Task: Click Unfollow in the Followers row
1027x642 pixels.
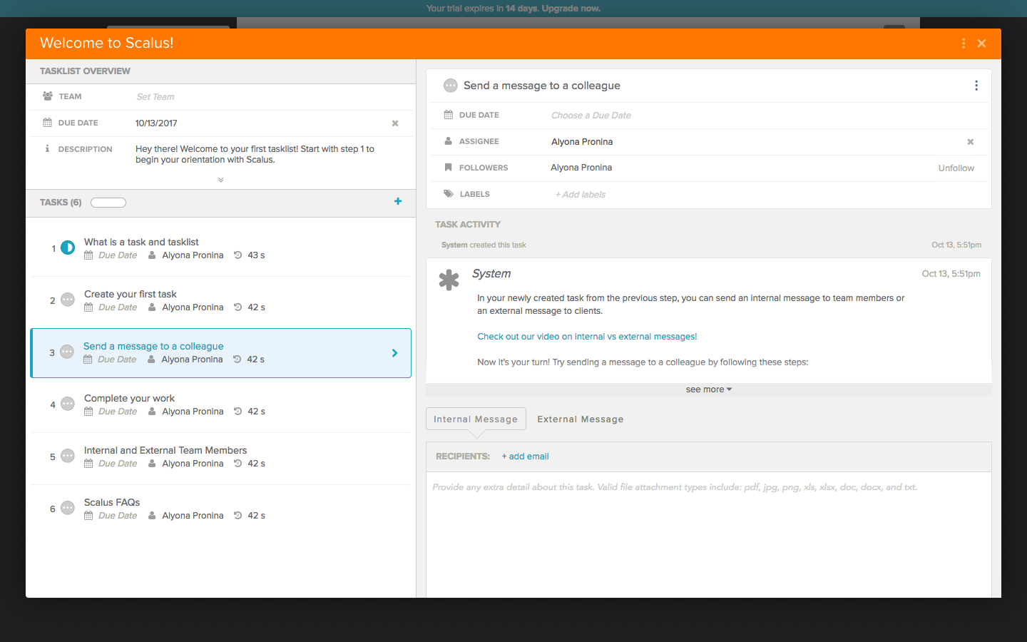Action: 956,168
